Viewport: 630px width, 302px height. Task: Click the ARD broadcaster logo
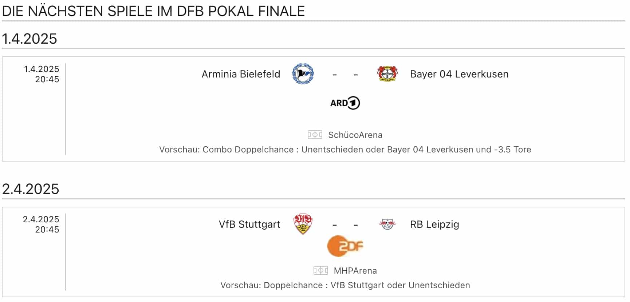(345, 103)
